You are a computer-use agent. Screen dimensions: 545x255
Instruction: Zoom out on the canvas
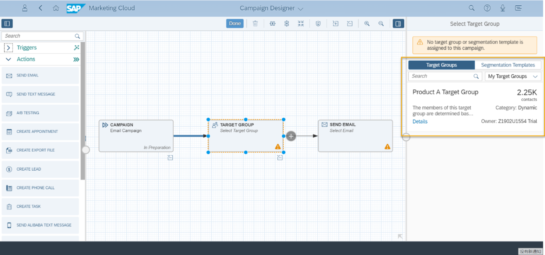coord(381,23)
